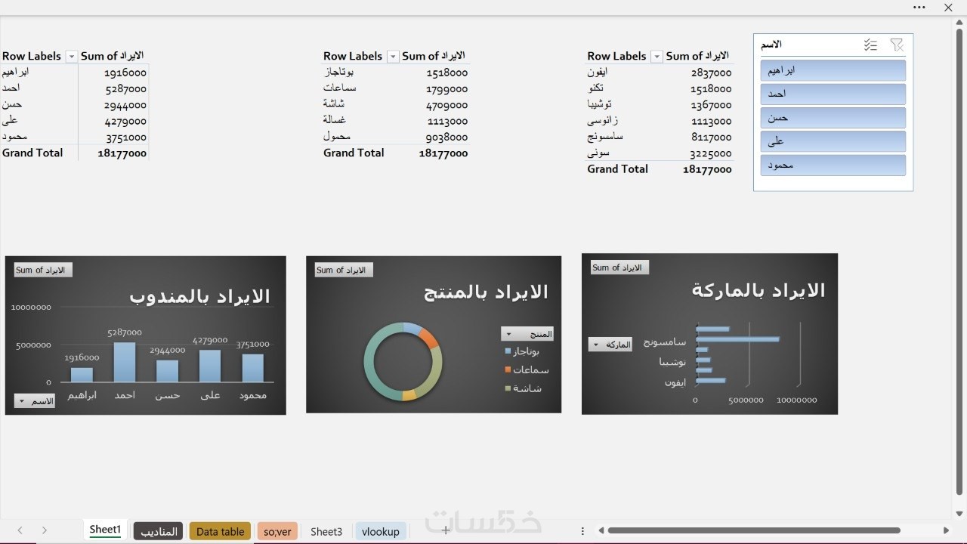Click horizontal scrollbar right arrow
Screen dimensions: 967x544
(x=946, y=531)
